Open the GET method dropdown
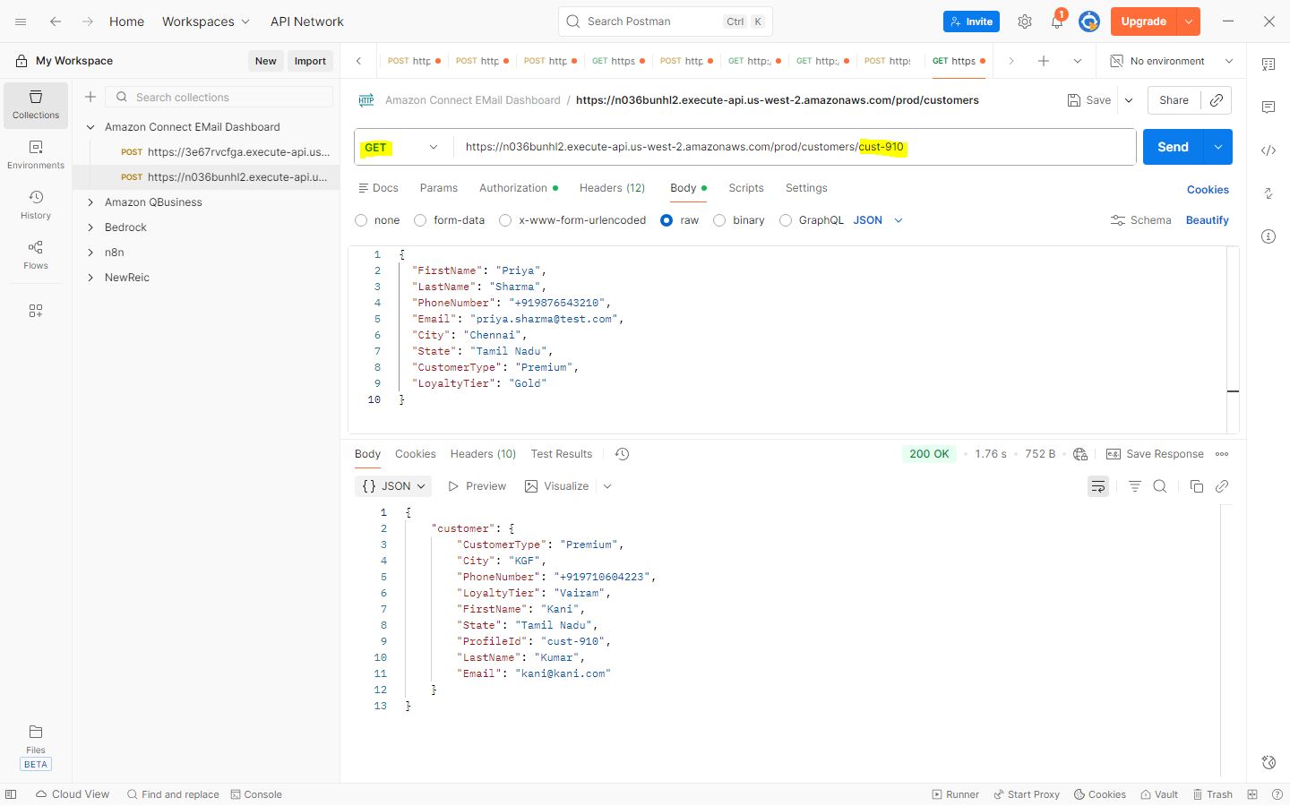This screenshot has width=1290, height=806. [x=401, y=147]
